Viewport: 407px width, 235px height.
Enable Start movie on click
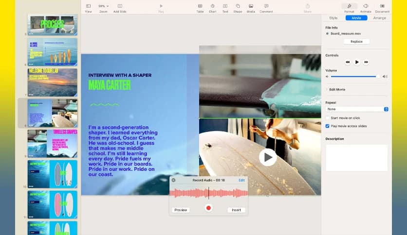(x=328, y=118)
